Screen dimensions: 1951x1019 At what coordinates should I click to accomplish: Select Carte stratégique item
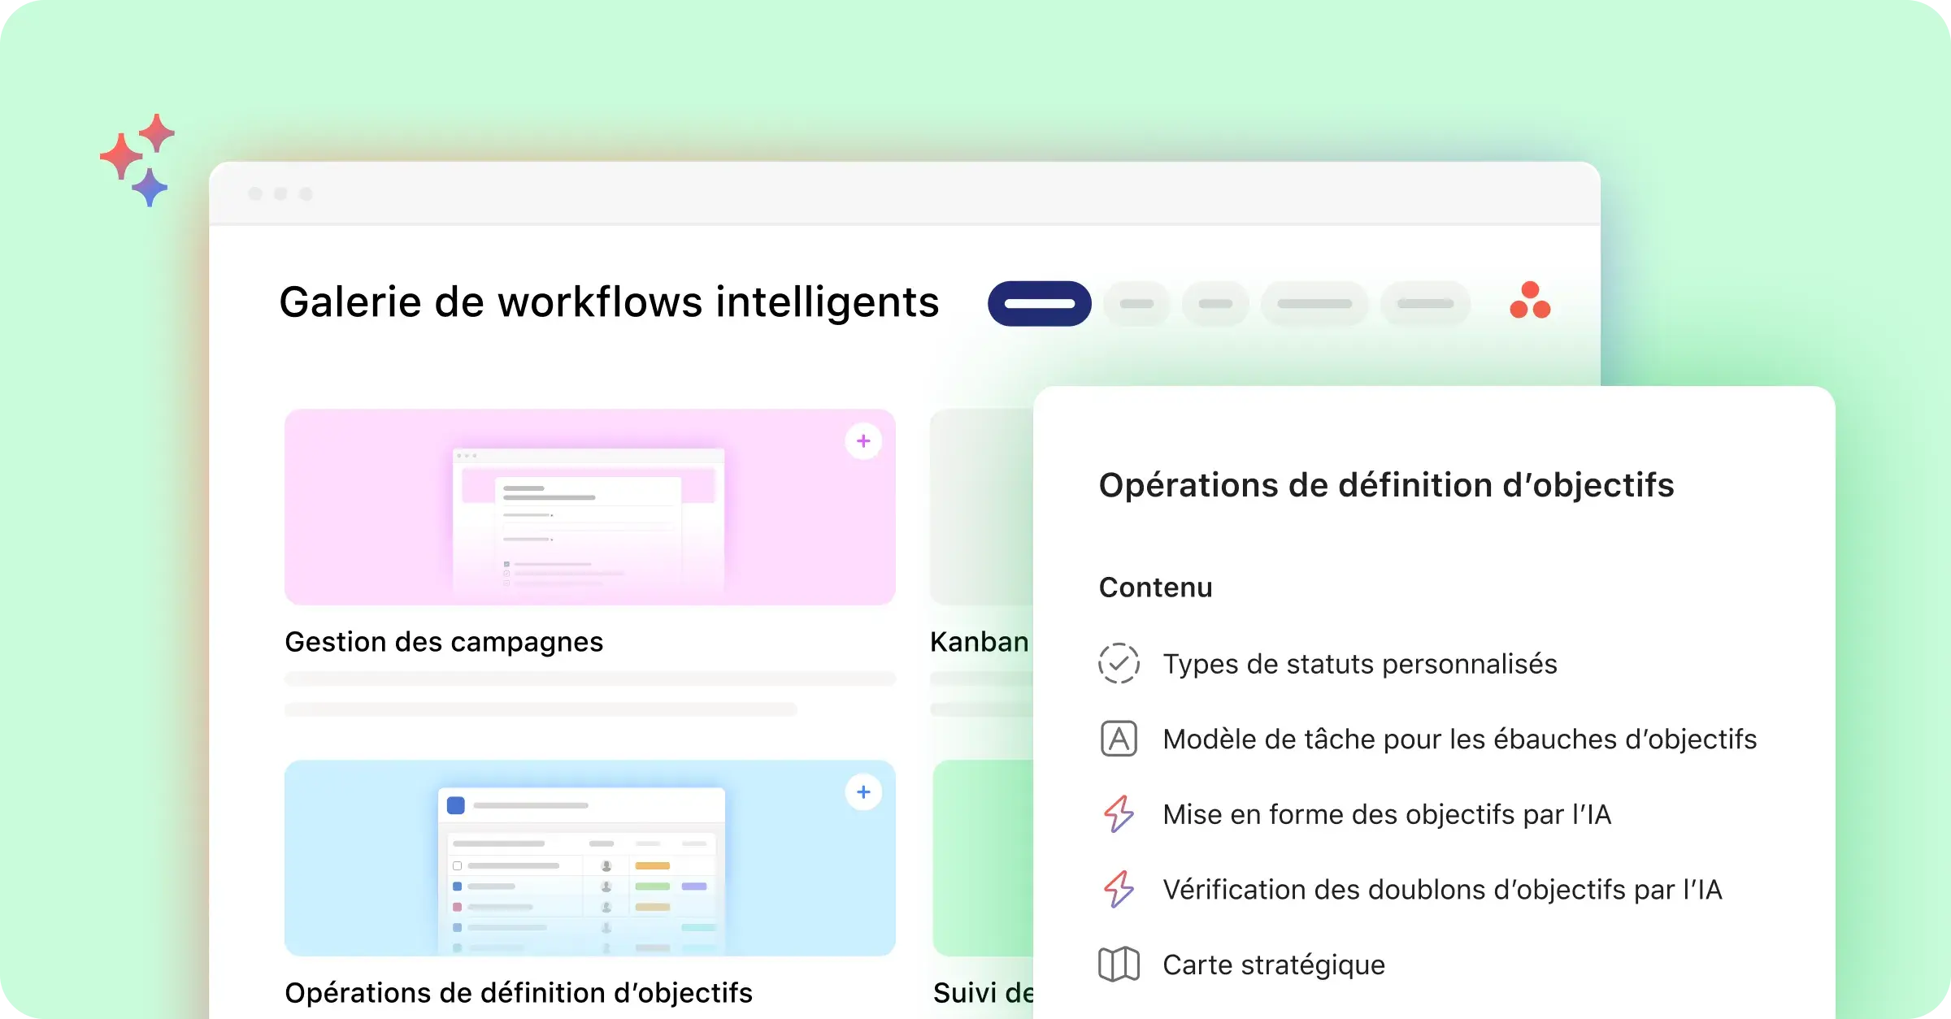pyautogui.click(x=1274, y=965)
